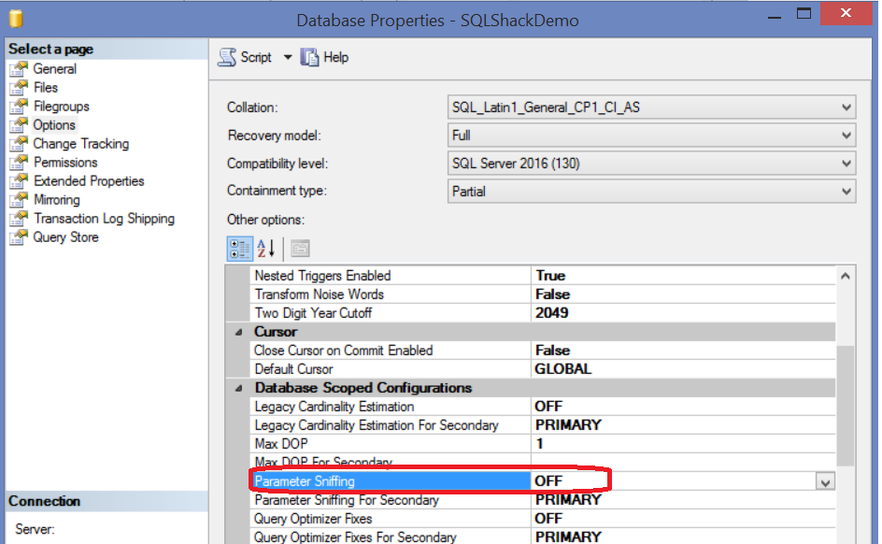Open the Parameter Sniffing value dropdown
882x544 pixels.
[x=825, y=481]
